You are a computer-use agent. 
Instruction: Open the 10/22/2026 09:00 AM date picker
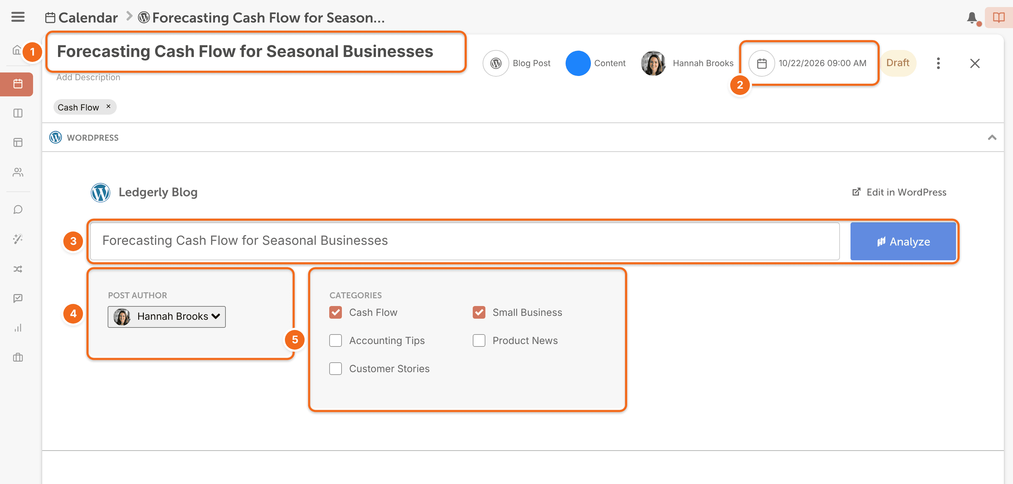click(x=808, y=63)
